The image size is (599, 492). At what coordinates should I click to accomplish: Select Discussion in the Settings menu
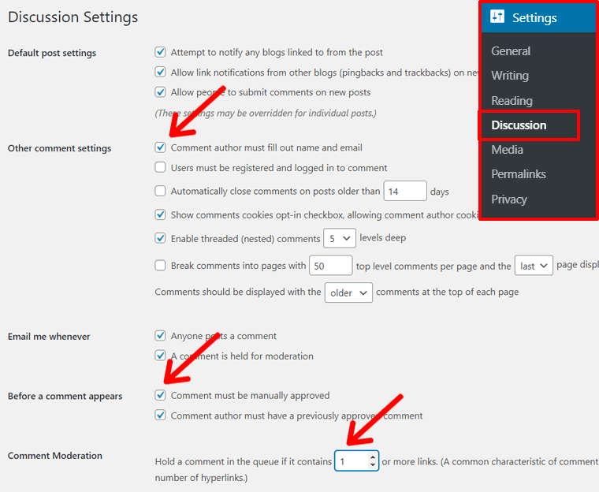tap(519, 125)
